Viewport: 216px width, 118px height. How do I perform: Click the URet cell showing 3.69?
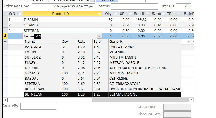(x=126, y=31)
